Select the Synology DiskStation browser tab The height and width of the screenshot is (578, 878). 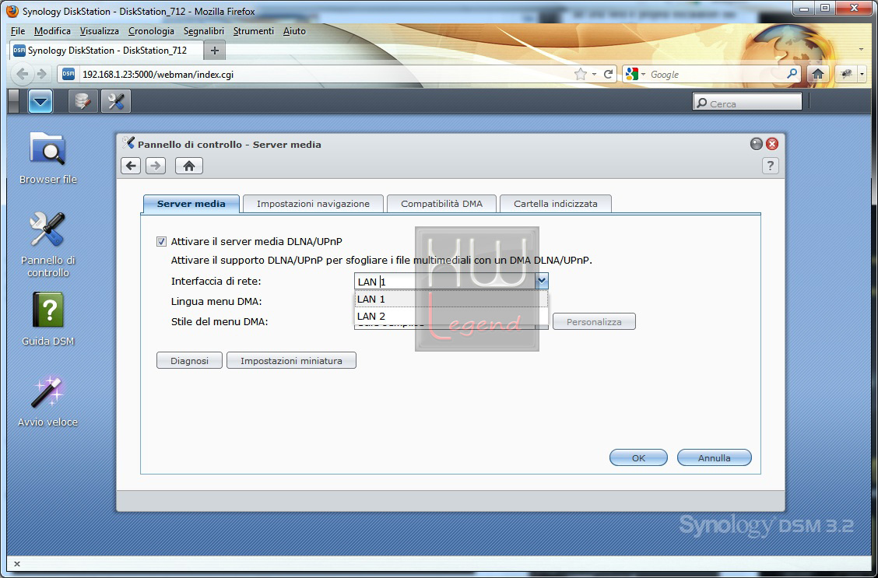pos(107,51)
